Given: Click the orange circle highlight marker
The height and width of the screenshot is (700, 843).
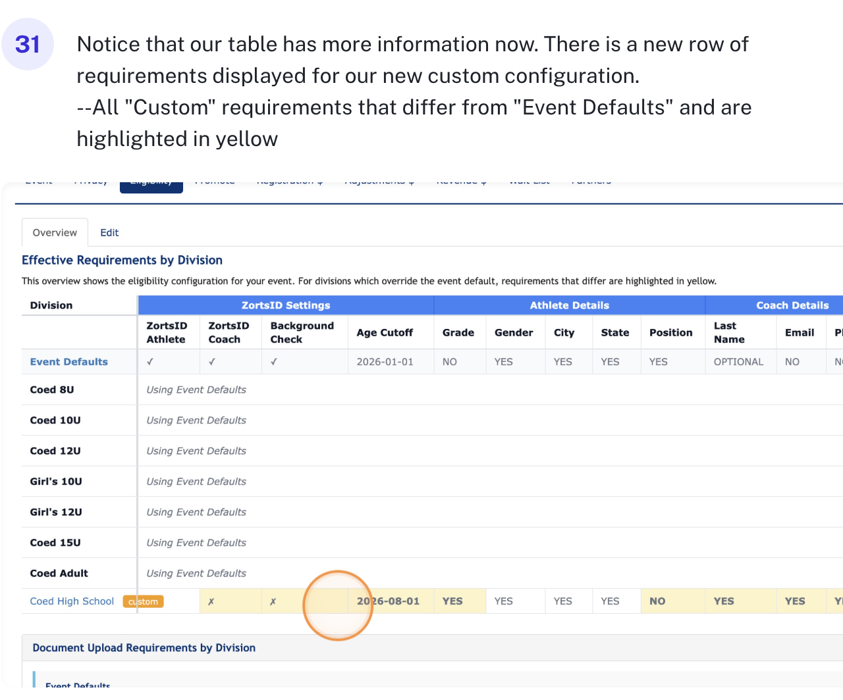Looking at the screenshot, I should point(338,605).
